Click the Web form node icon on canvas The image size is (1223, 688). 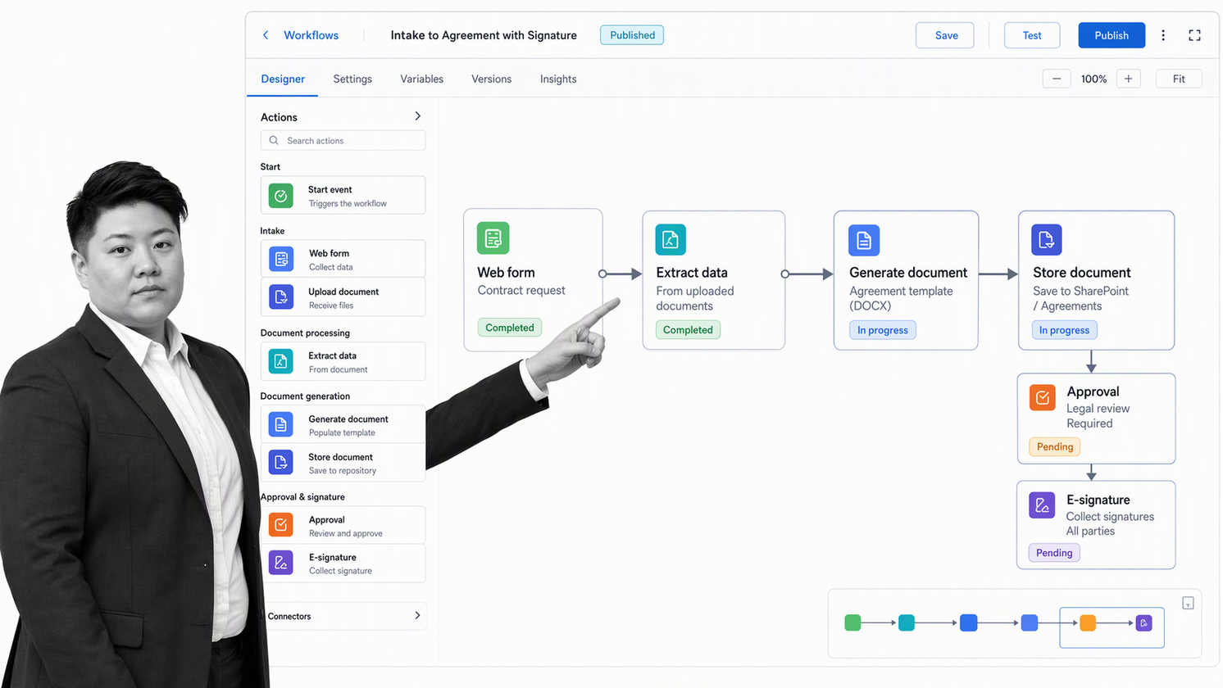(x=493, y=238)
